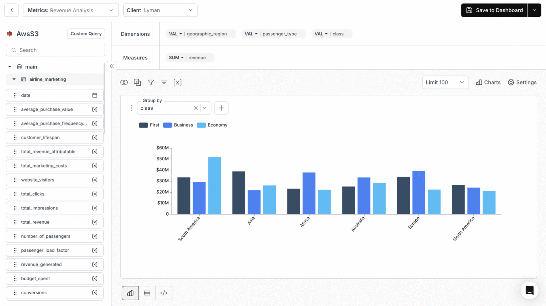Switch to code view with </> icon

[x=164, y=293]
